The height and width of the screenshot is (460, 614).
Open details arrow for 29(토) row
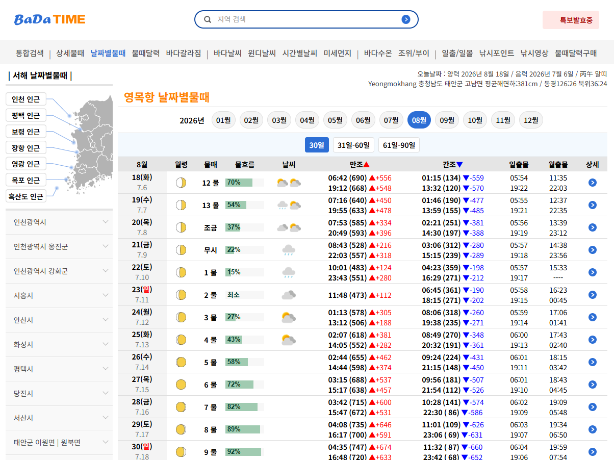592,429
